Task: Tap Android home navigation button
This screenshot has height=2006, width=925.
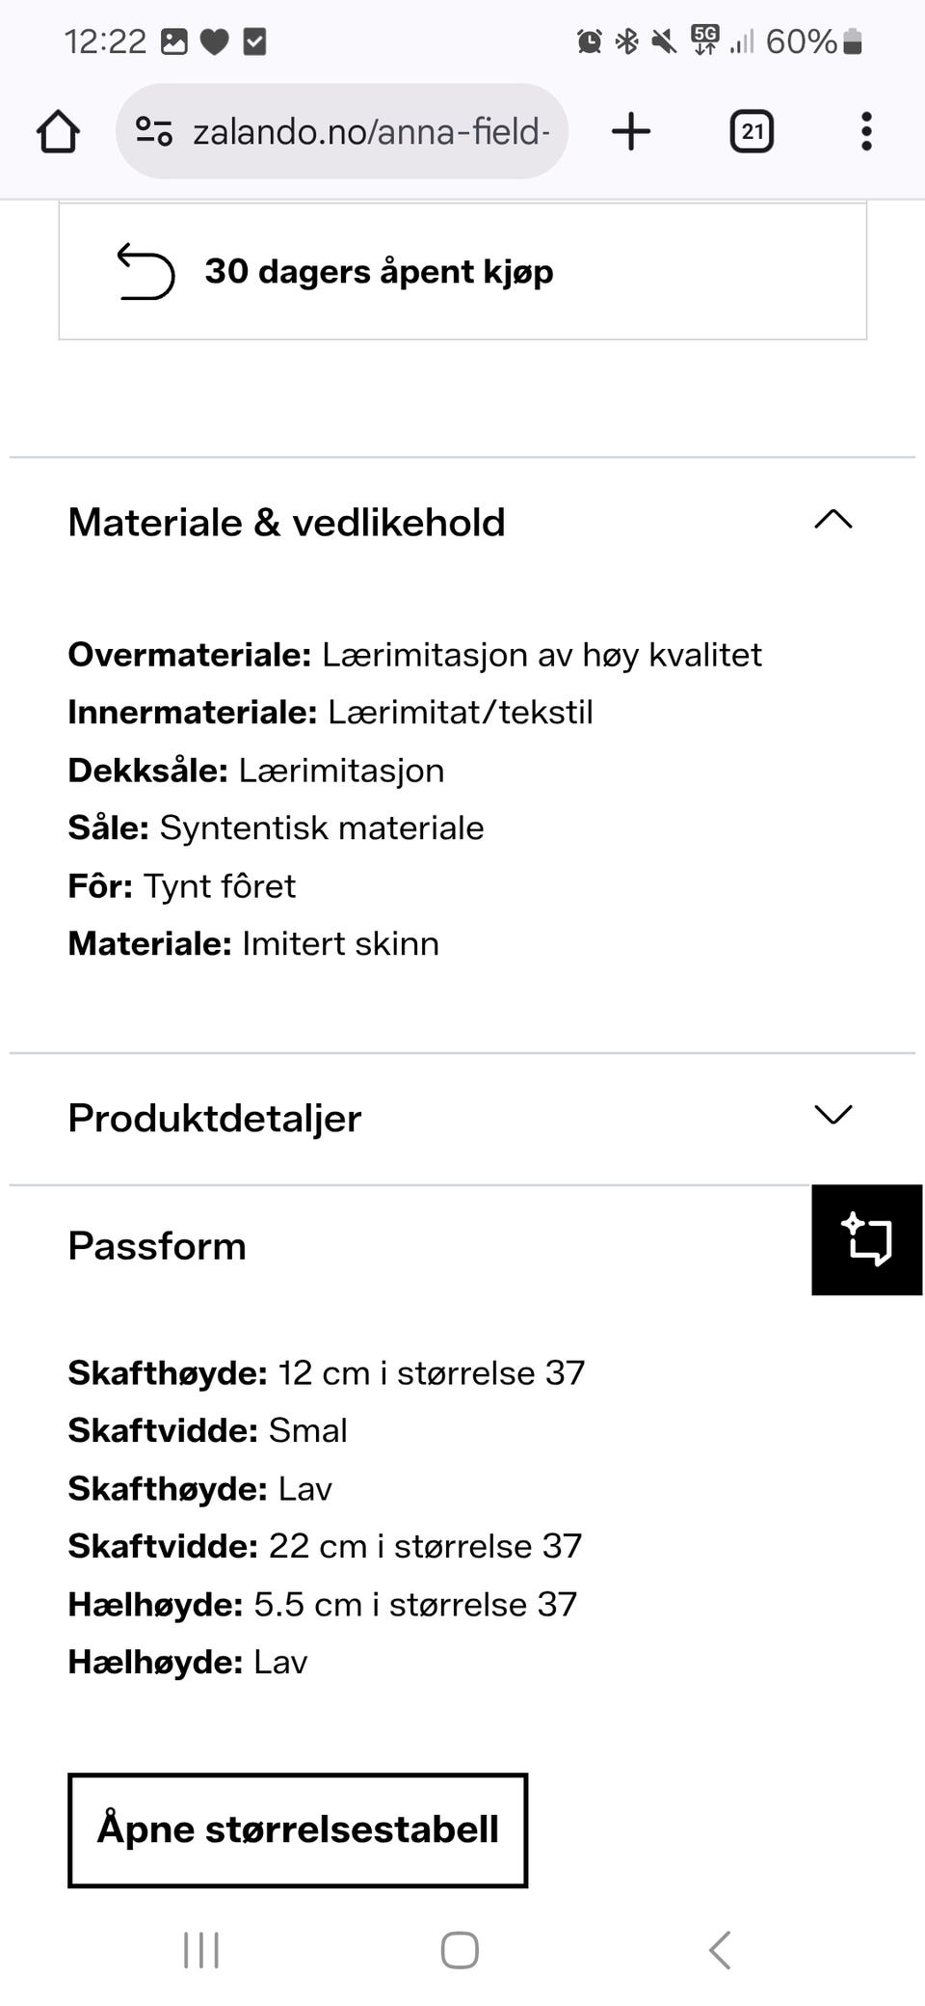Action: [460, 1949]
